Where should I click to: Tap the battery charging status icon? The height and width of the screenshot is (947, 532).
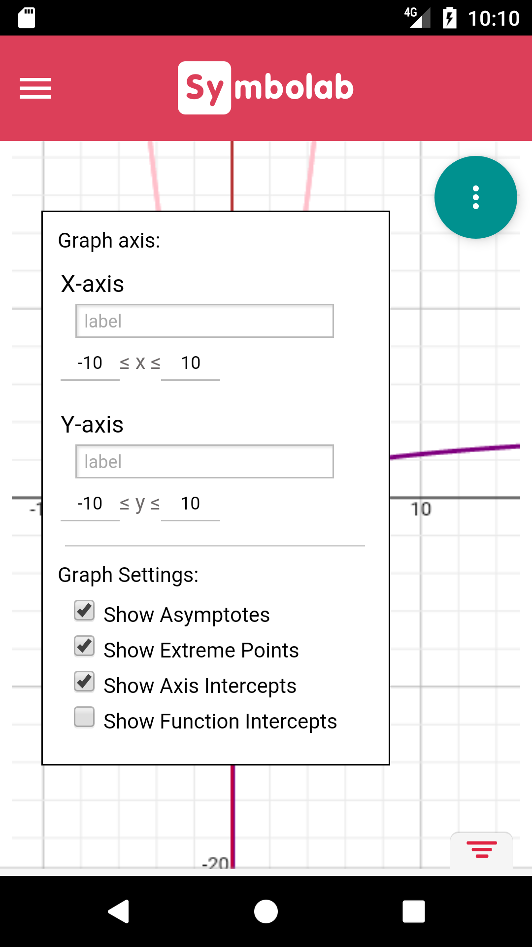449,18
